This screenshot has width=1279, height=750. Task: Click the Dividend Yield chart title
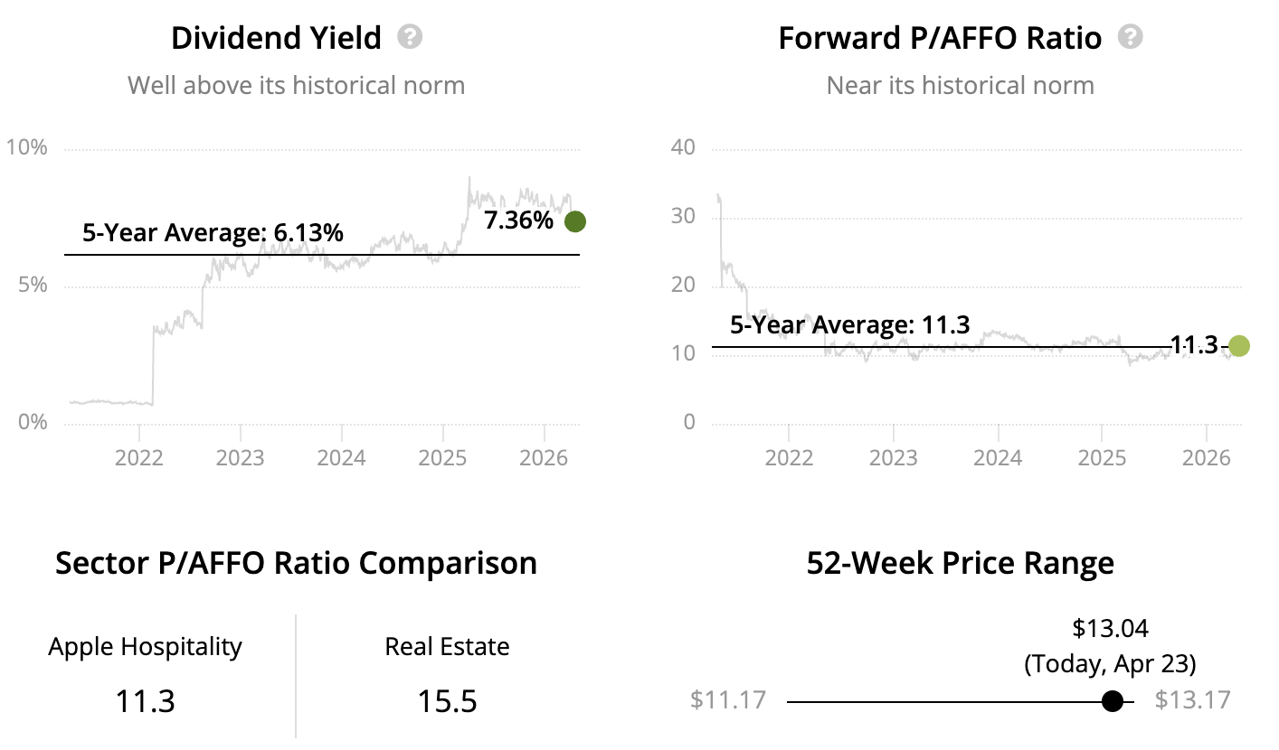point(276,38)
